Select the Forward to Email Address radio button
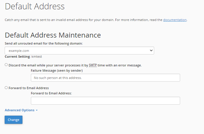The height and width of the screenshot is (134, 204). pos(6,88)
